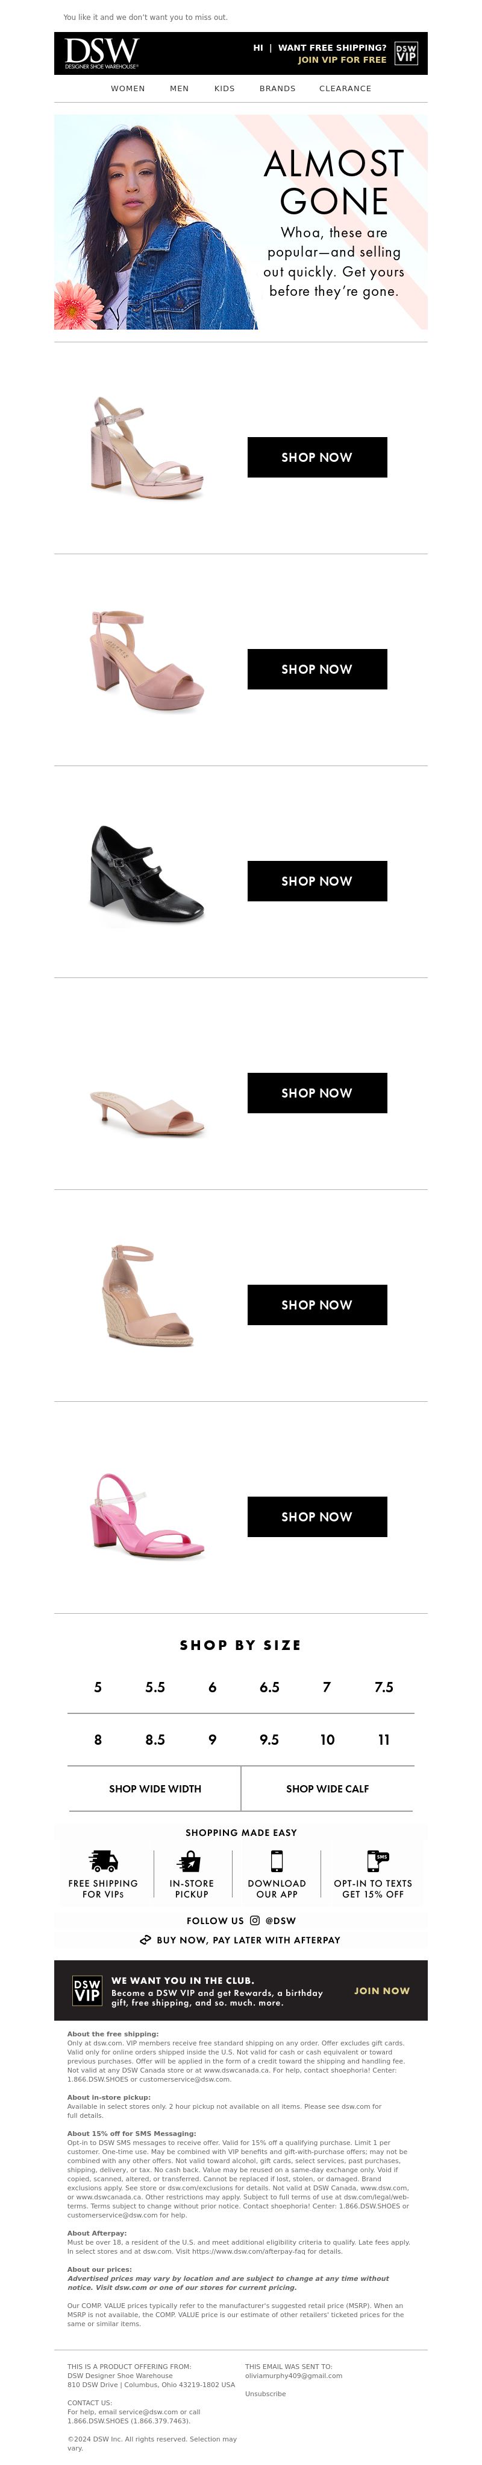The height and width of the screenshot is (2465, 482).
Task: Click the Afterpay icon beside Buy Now
Action: [145, 1940]
